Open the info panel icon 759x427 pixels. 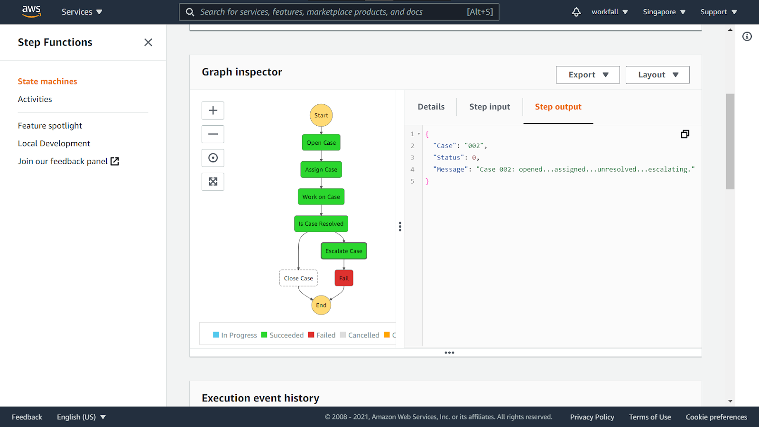747,37
